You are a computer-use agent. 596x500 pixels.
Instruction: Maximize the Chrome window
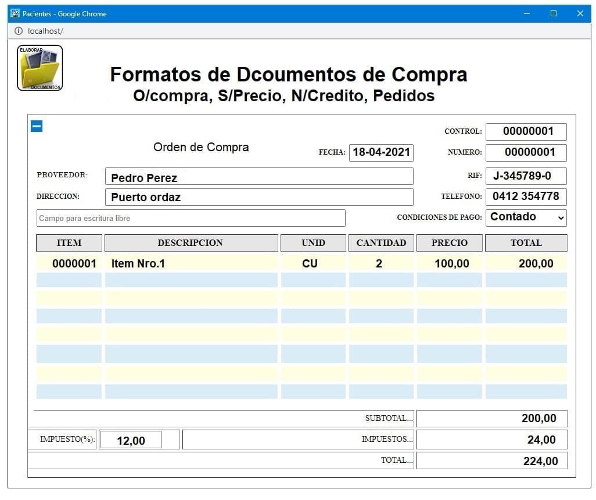pos(554,14)
